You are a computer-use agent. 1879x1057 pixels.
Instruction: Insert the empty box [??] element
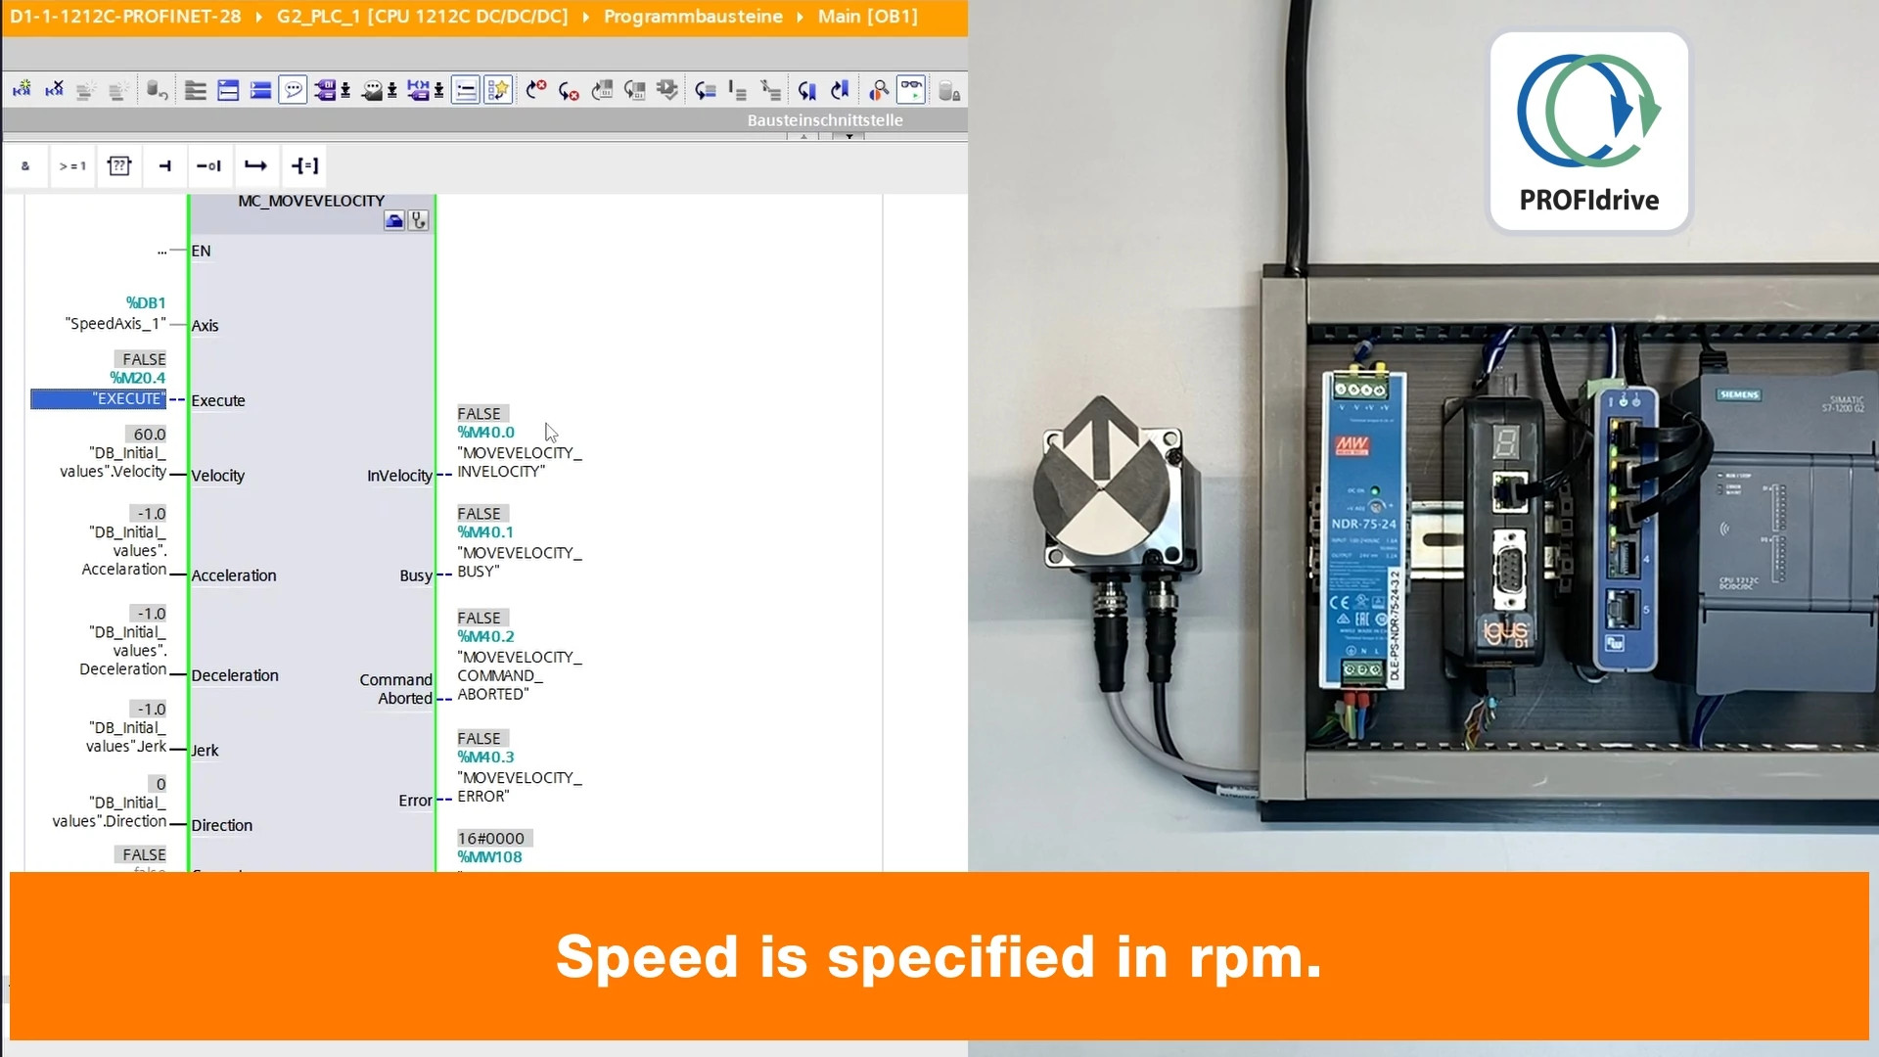tap(119, 165)
